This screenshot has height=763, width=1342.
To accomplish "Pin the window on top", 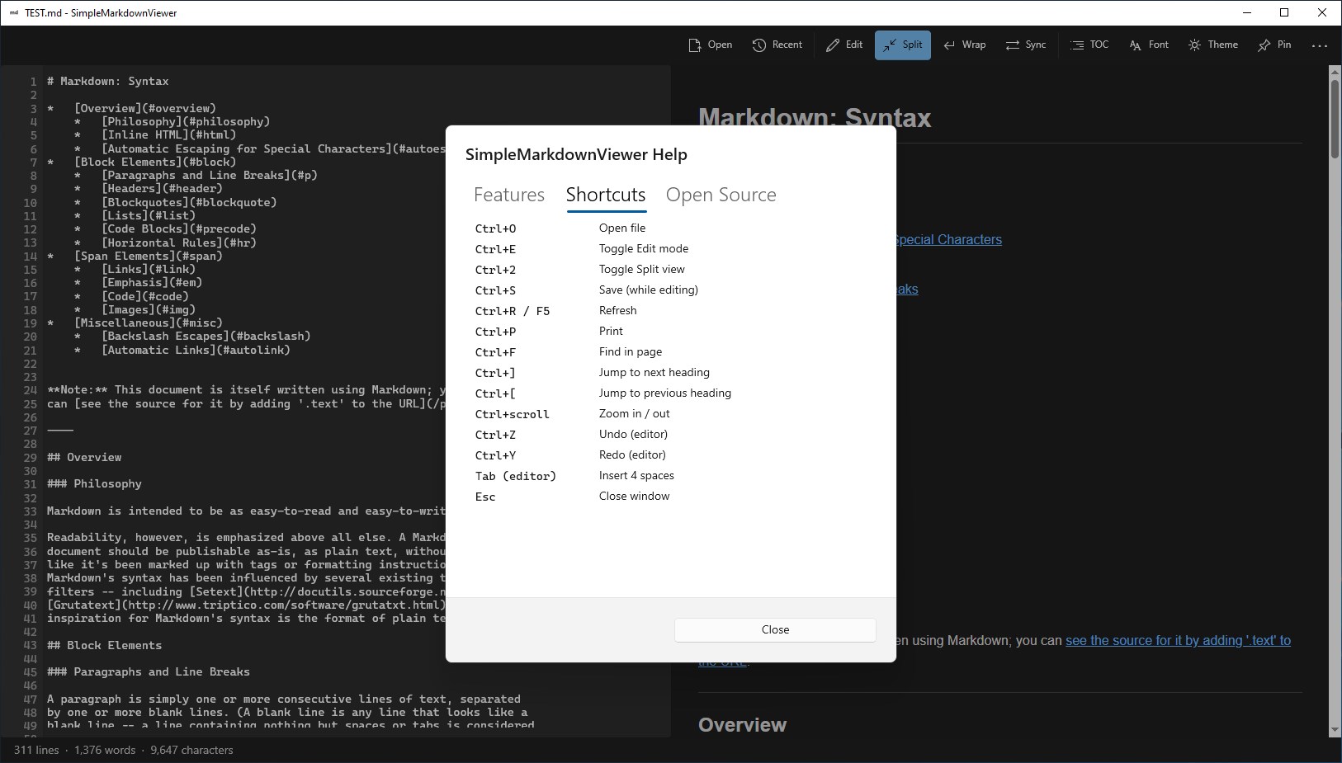I will (1274, 45).
